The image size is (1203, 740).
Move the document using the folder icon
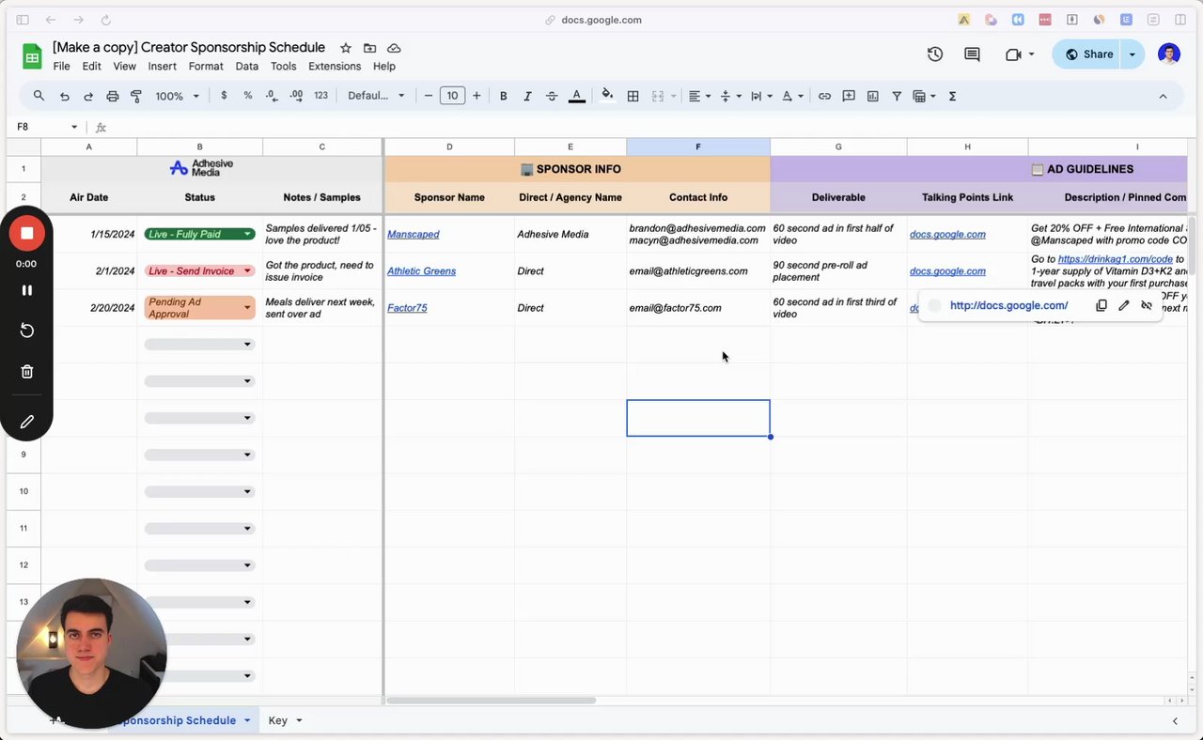tap(370, 48)
